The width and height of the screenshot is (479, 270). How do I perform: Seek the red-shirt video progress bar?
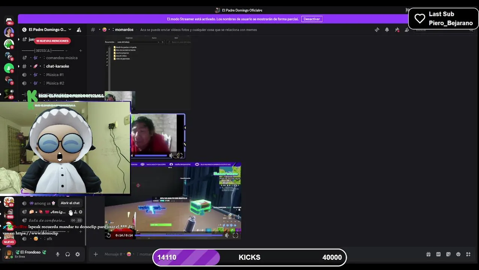click(151, 155)
